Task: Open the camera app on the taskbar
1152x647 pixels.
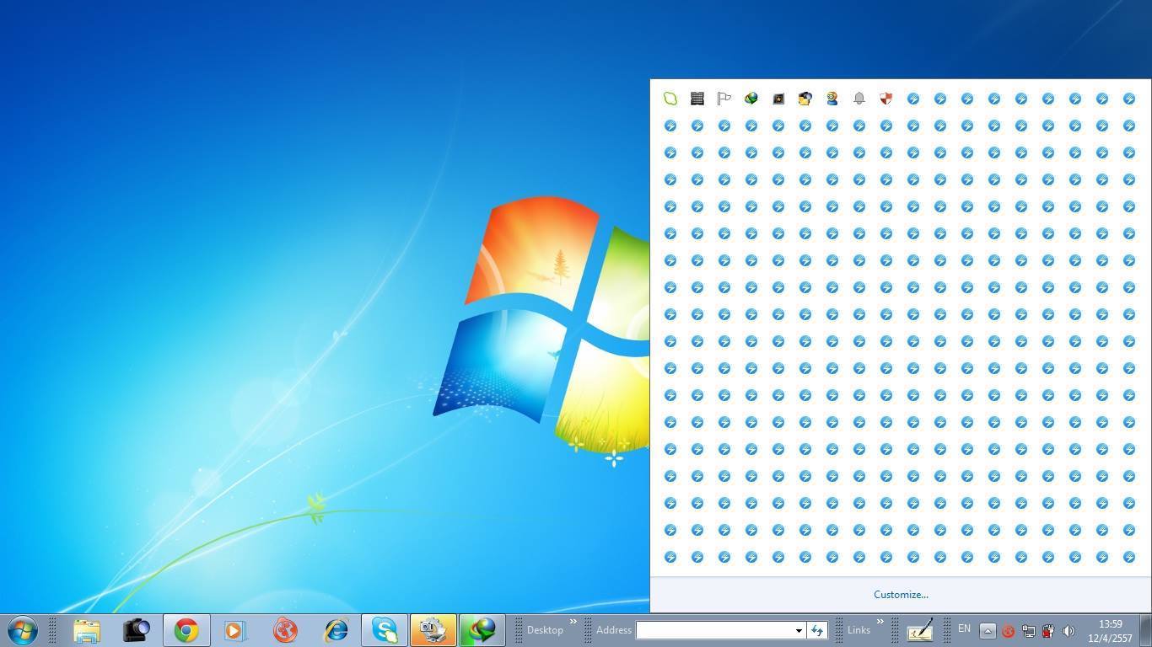Action: point(136,630)
